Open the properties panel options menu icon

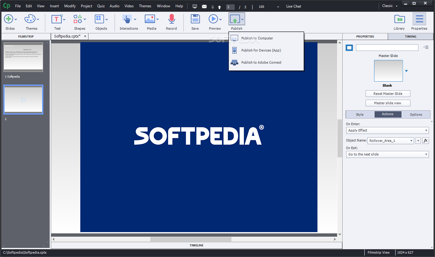click(x=426, y=47)
